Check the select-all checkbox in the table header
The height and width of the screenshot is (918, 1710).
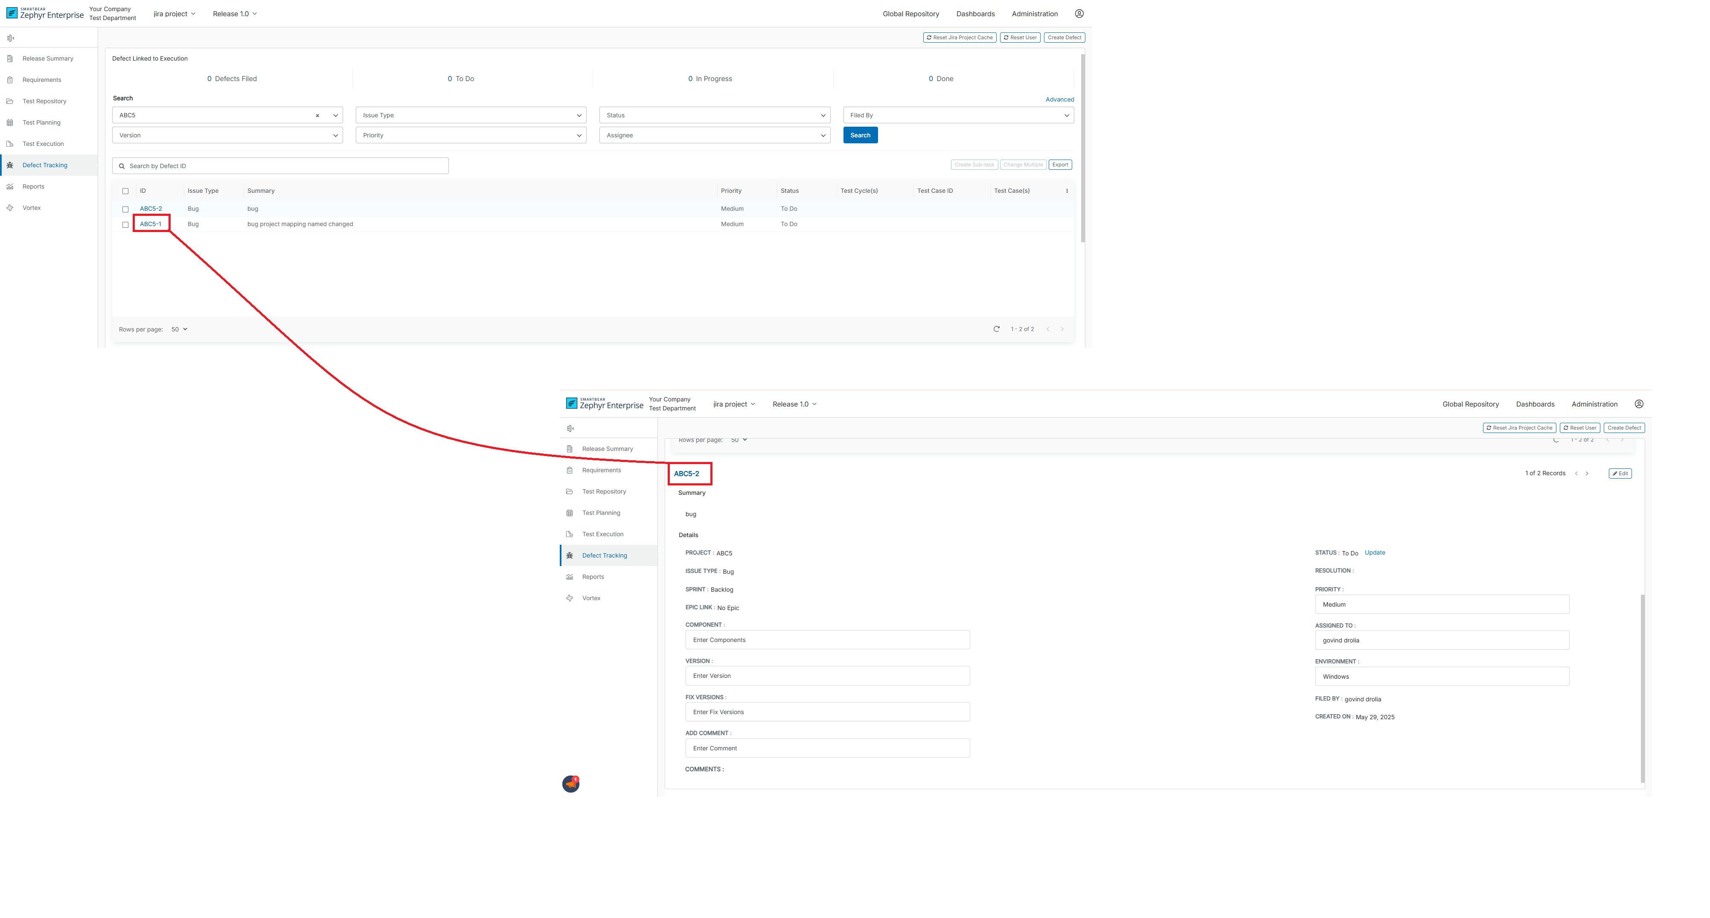[x=125, y=191]
